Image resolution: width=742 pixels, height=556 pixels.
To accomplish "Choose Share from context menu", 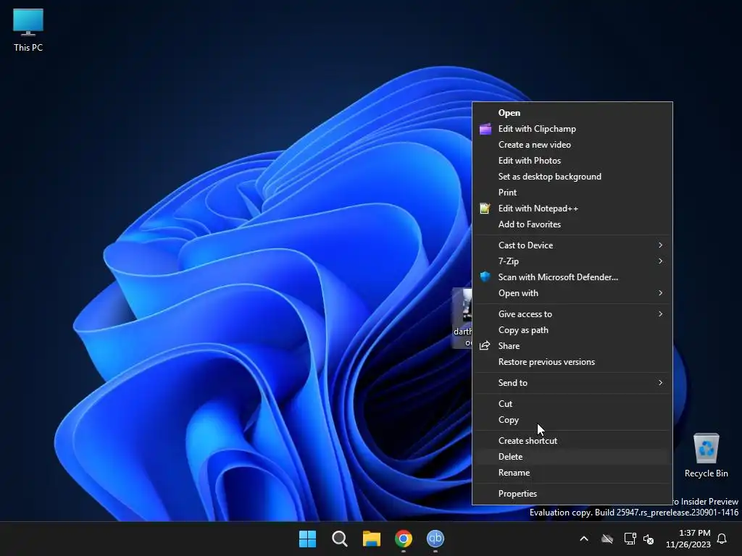I will [572, 345].
